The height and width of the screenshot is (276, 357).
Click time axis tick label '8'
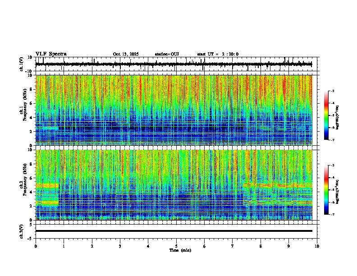[261, 246]
